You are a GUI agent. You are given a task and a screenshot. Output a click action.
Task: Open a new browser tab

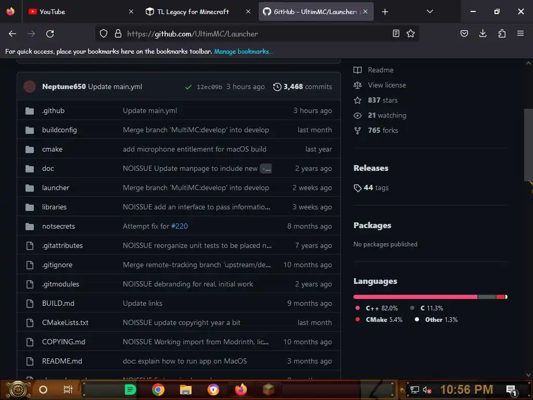pos(385,12)
